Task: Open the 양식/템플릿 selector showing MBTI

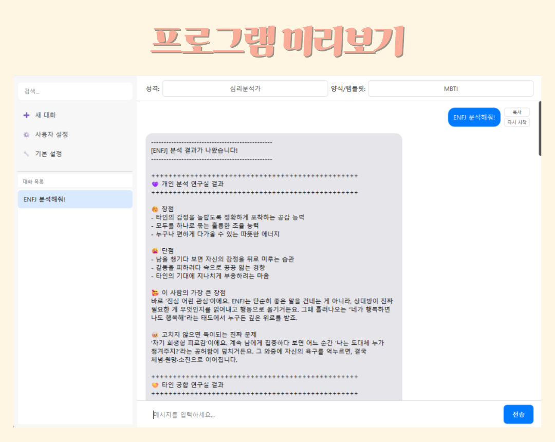Action: click(x=451, y=88)
